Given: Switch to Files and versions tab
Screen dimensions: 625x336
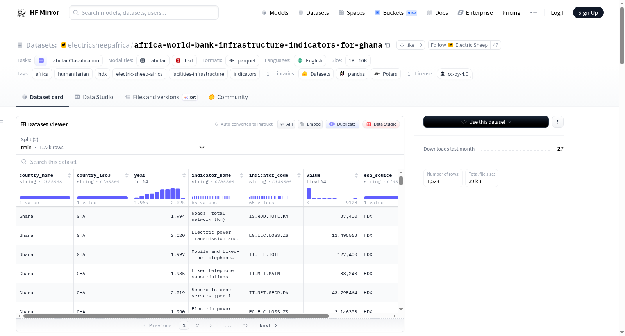Looking at the screenshot, I should [161, 97].
